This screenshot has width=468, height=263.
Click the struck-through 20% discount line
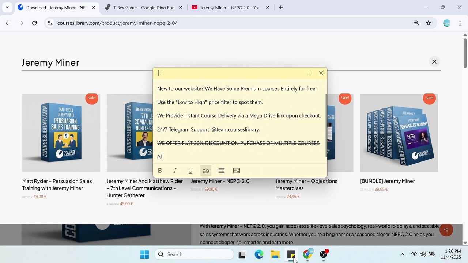click(x=239, y=143)
